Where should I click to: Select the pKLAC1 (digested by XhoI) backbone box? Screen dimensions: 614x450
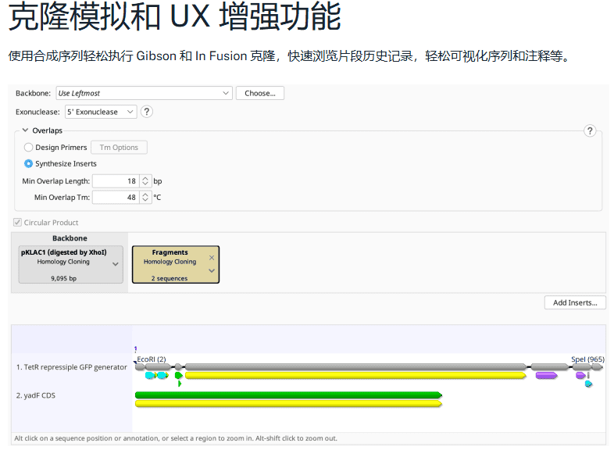[x=70, y=264]
